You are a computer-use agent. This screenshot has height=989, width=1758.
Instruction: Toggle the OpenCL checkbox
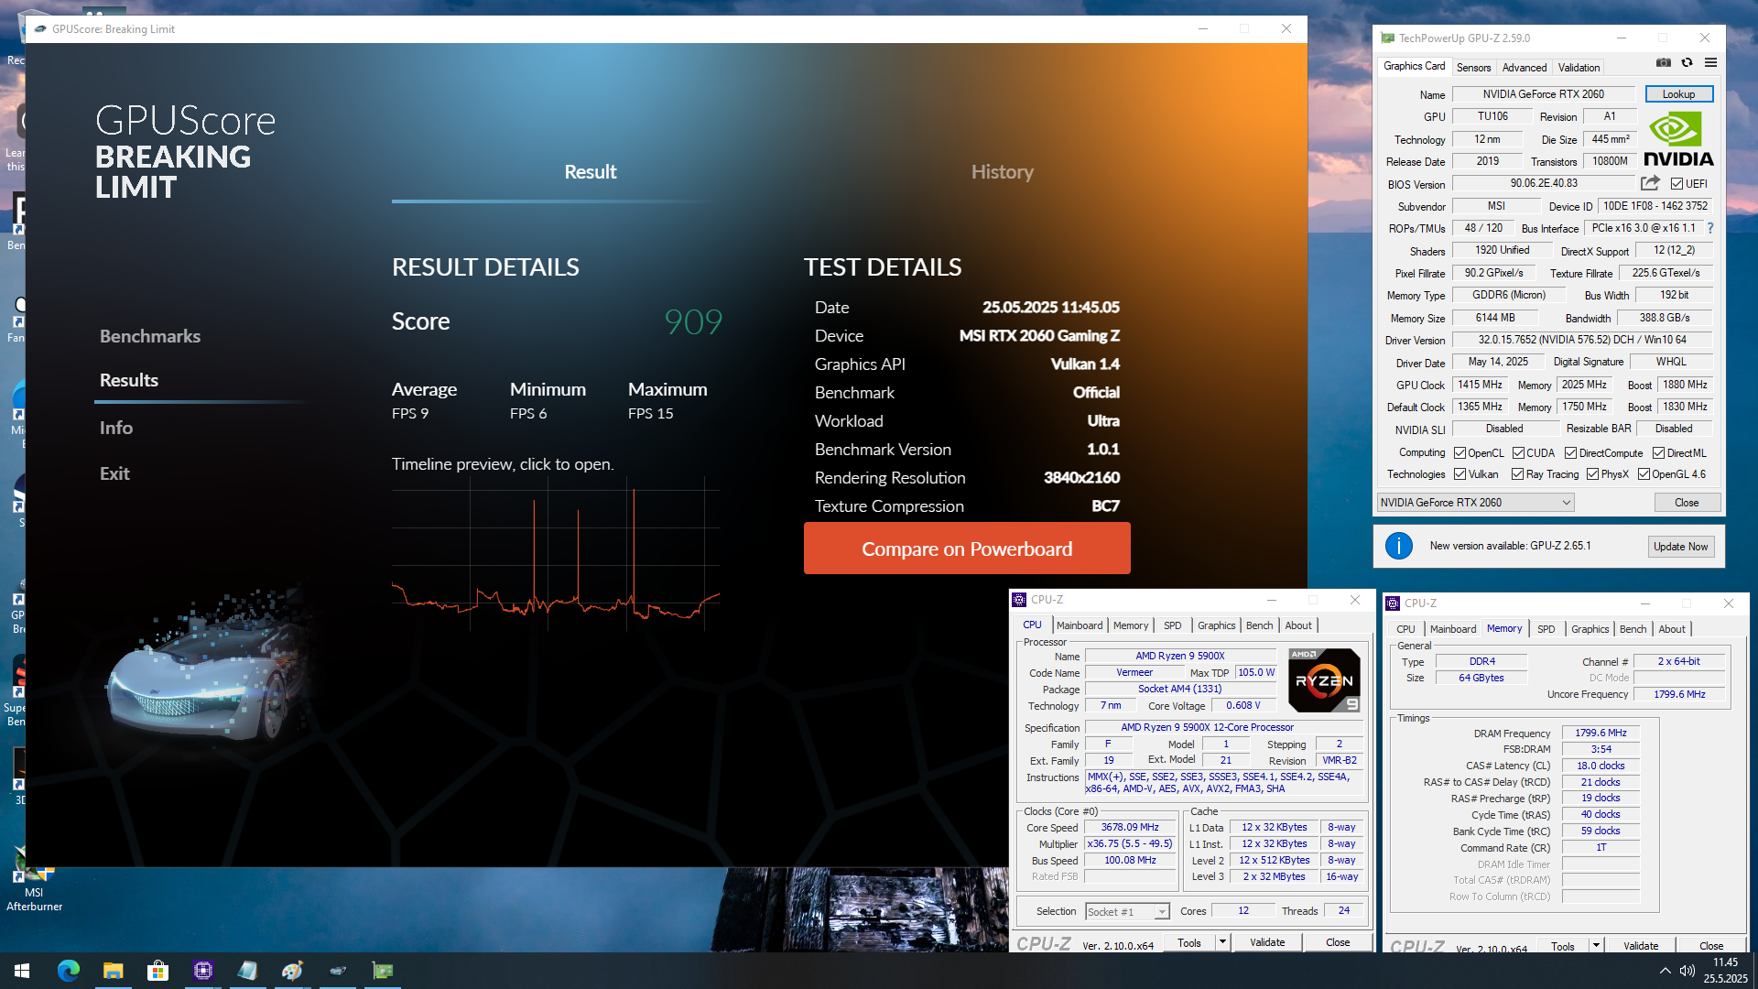point(1460,453)
